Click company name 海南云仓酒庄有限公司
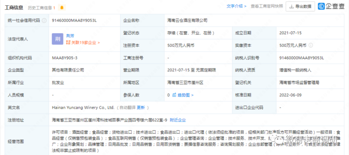The height and width of the screenshot is (155, 349). tap(187, 20)
